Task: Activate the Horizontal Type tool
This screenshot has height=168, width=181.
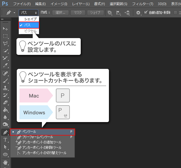Action: pos(5,139)
